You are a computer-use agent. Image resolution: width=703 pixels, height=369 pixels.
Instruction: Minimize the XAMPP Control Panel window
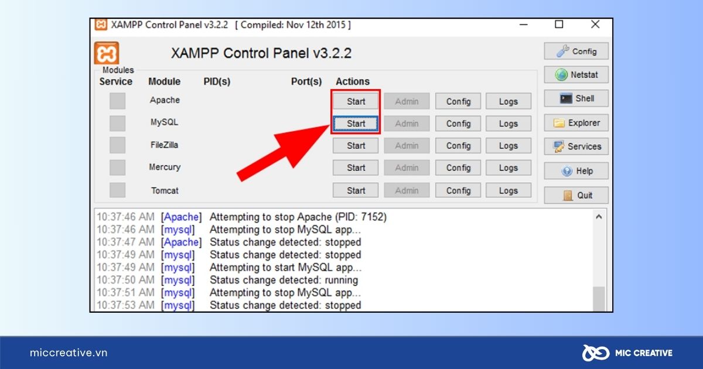[524, 25]
